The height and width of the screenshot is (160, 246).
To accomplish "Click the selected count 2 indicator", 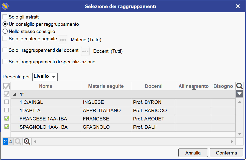I will (5, 141).
